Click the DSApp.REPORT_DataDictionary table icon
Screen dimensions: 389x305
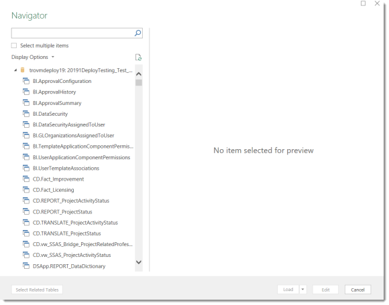(25, 266)
